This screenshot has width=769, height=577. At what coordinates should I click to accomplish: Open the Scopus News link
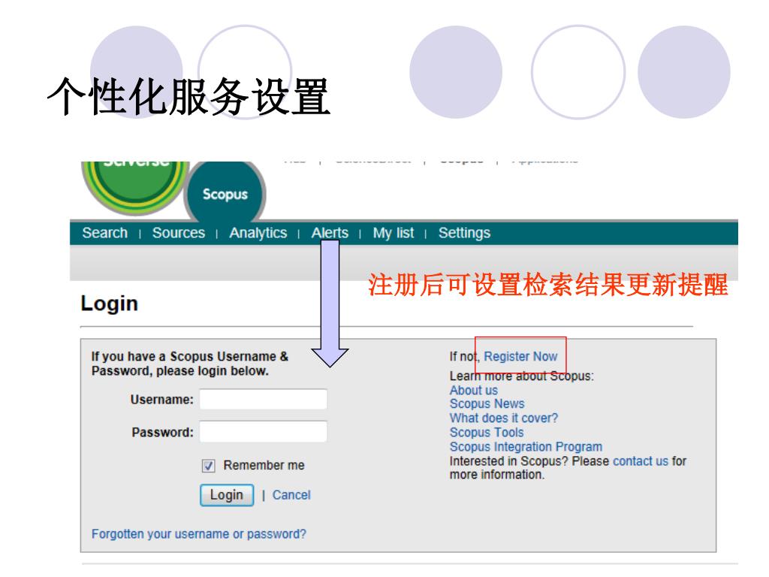point(487,403)
